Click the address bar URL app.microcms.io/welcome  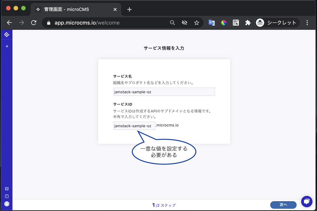(x=87, y=23)
